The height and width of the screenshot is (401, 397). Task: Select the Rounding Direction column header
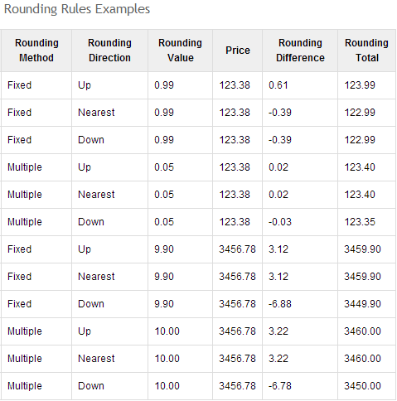click(x=109, y=51)
